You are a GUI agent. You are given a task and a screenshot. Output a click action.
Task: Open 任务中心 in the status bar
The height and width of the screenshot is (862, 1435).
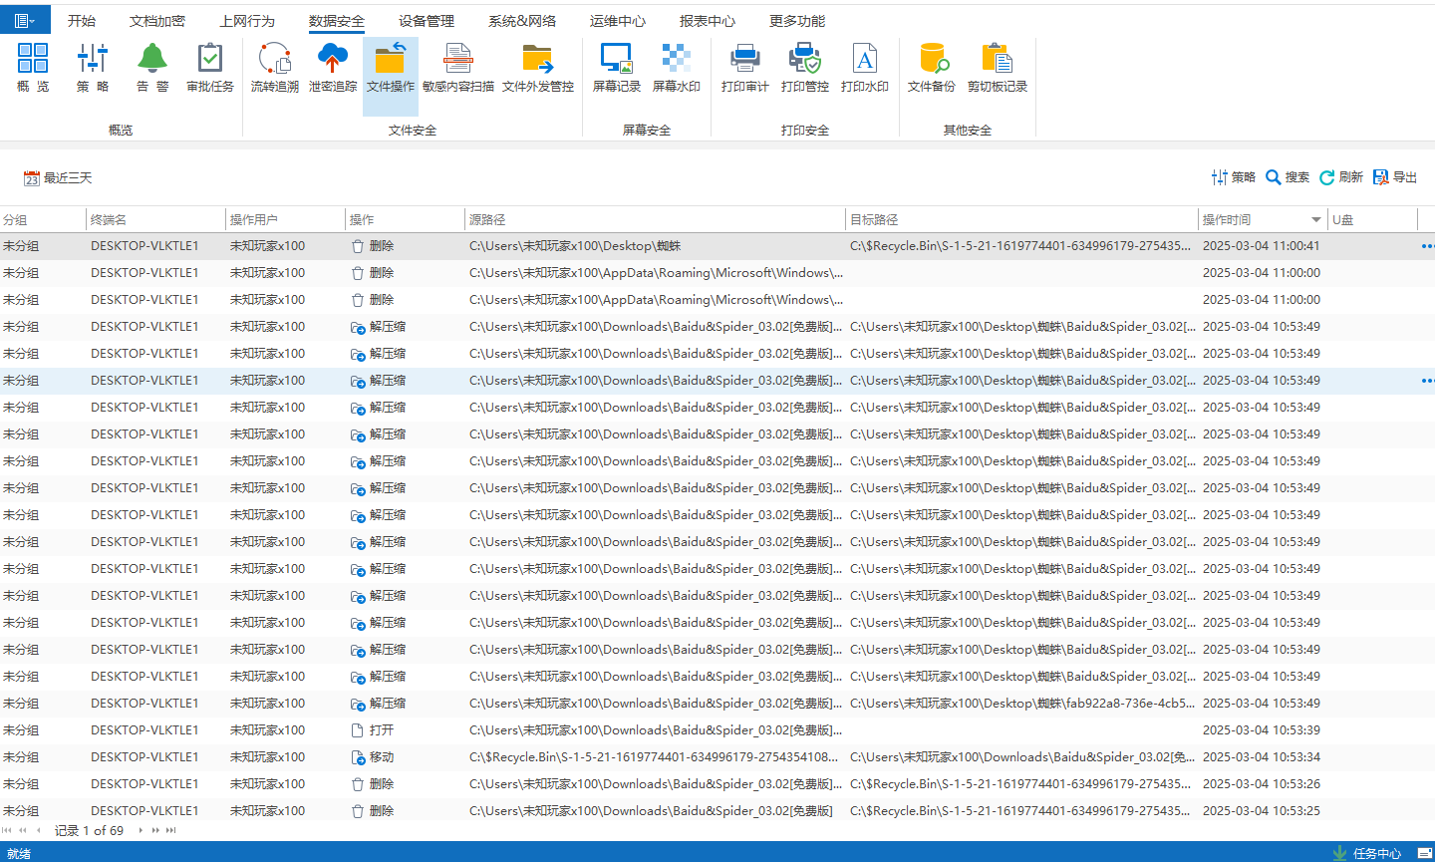click(1367, 853)
